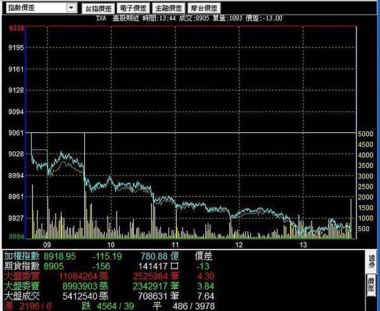
Task: Click the 10 hour time axis label
Action: [111, 244]
